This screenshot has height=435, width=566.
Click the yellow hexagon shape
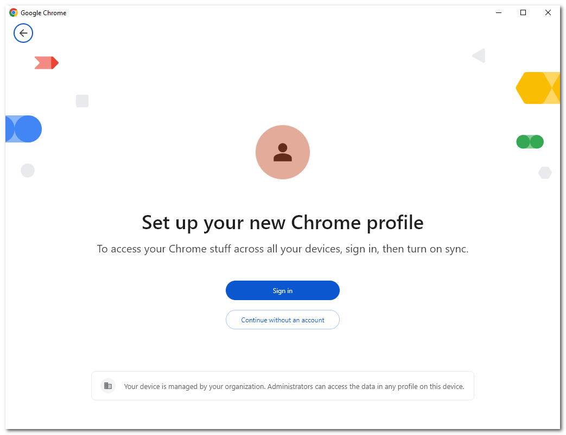535,88
